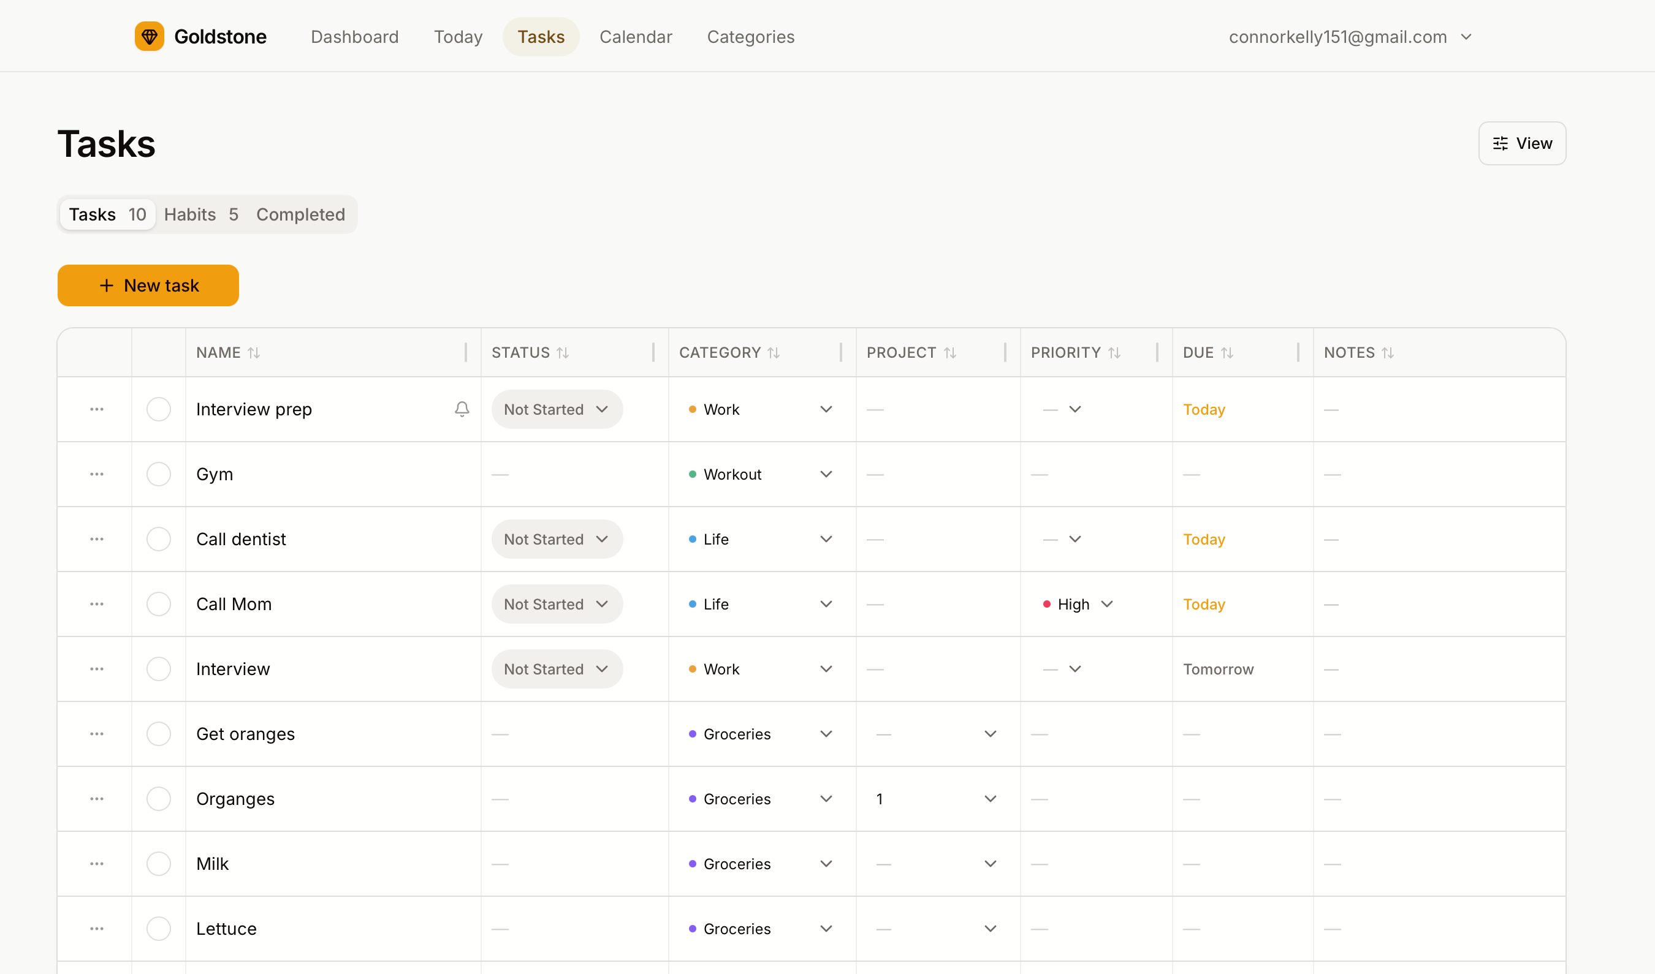
Task: Open the row menu dots for Call dentist
Action: pos(97,539)
